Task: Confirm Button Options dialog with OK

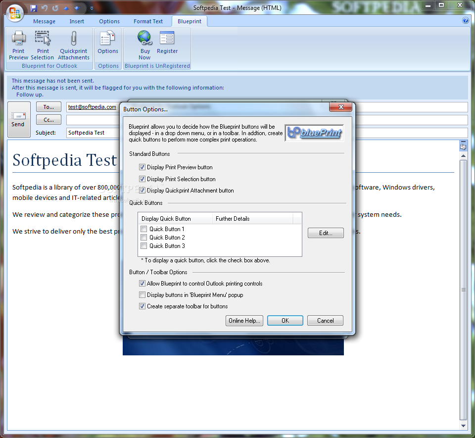Action: pos(285,321)
